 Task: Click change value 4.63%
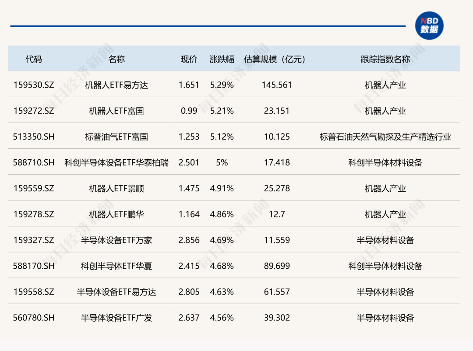pyautogui.click(x=222, y=292)
